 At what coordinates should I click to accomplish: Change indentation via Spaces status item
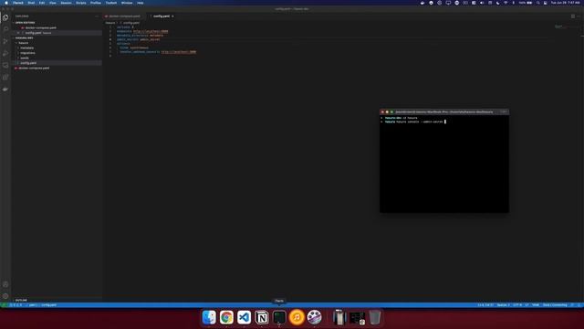pos(503,305)
